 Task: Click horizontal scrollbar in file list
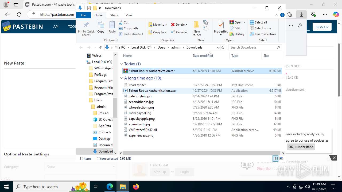click(x=201, y=153)
